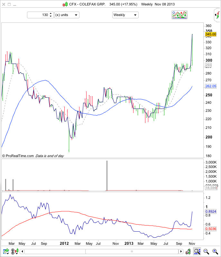Open the side panel arrow icon
Image resolution: width=221 pixels, height=257 pixels.
point(217,15)
